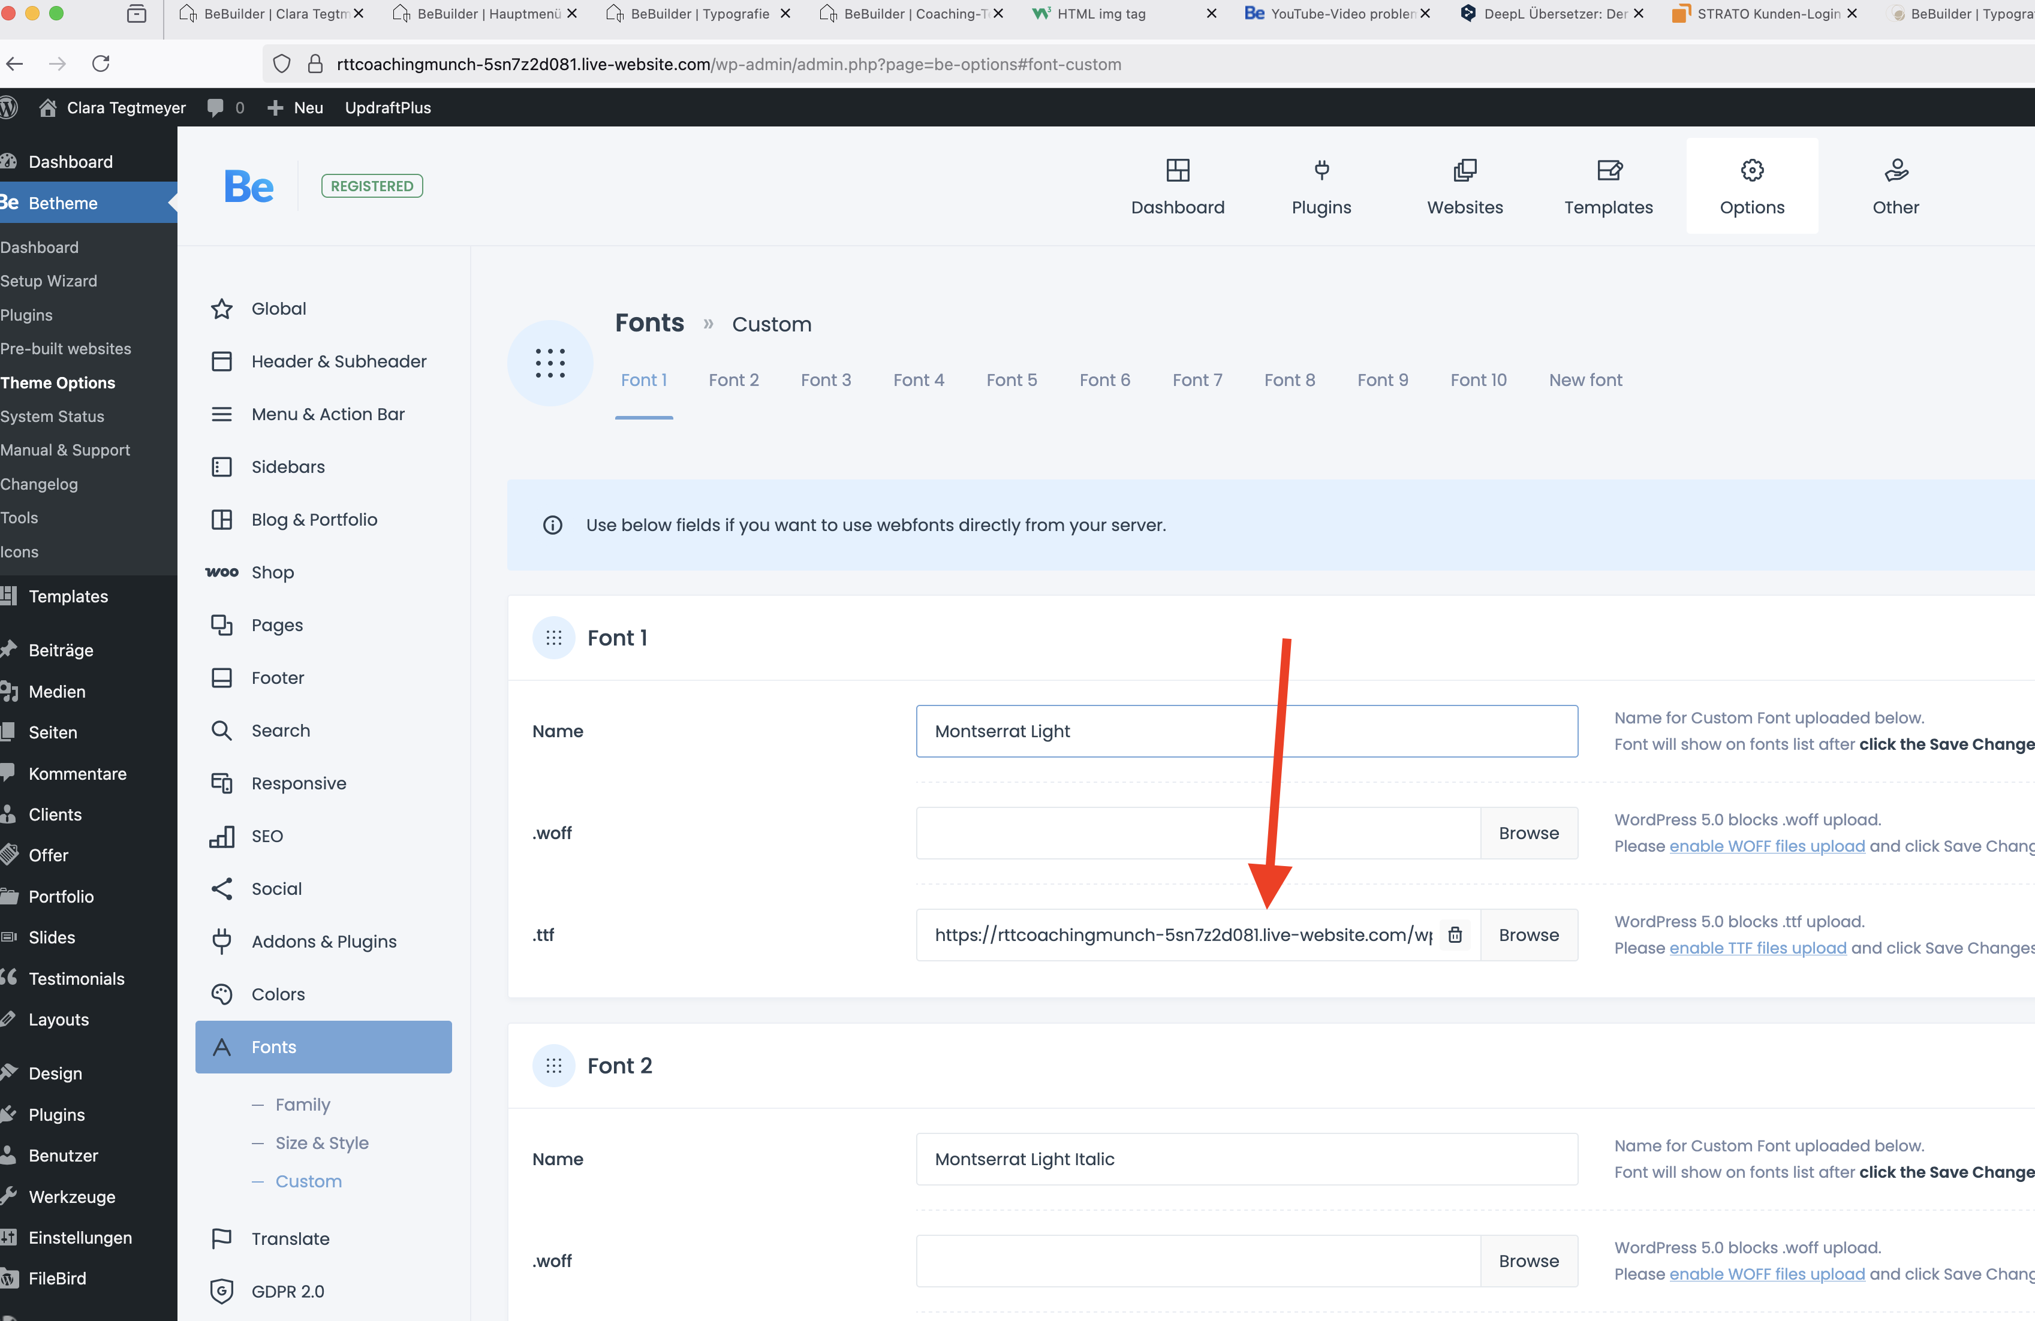Expand Header & Subheader options section
Screen dimensions: 2035x1321
(x=338, y=361)
